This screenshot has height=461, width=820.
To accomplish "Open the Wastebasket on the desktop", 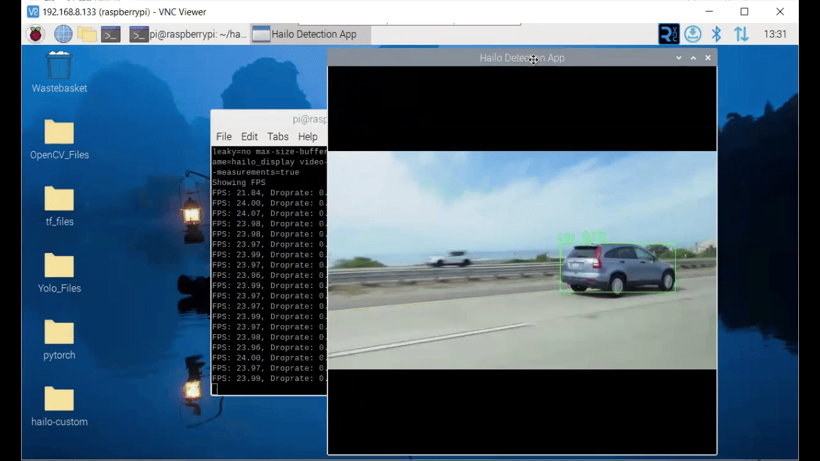I will [59, 66].
